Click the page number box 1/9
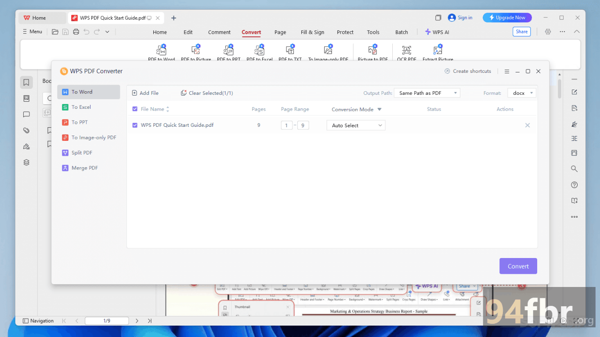This screenshot has width=600, height=337. (x=107, y=321)
